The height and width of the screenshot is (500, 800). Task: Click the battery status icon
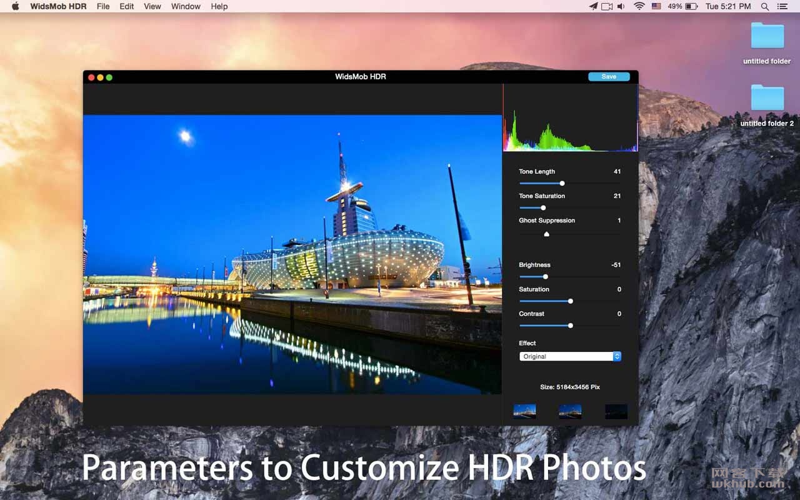tap(691, 6)
